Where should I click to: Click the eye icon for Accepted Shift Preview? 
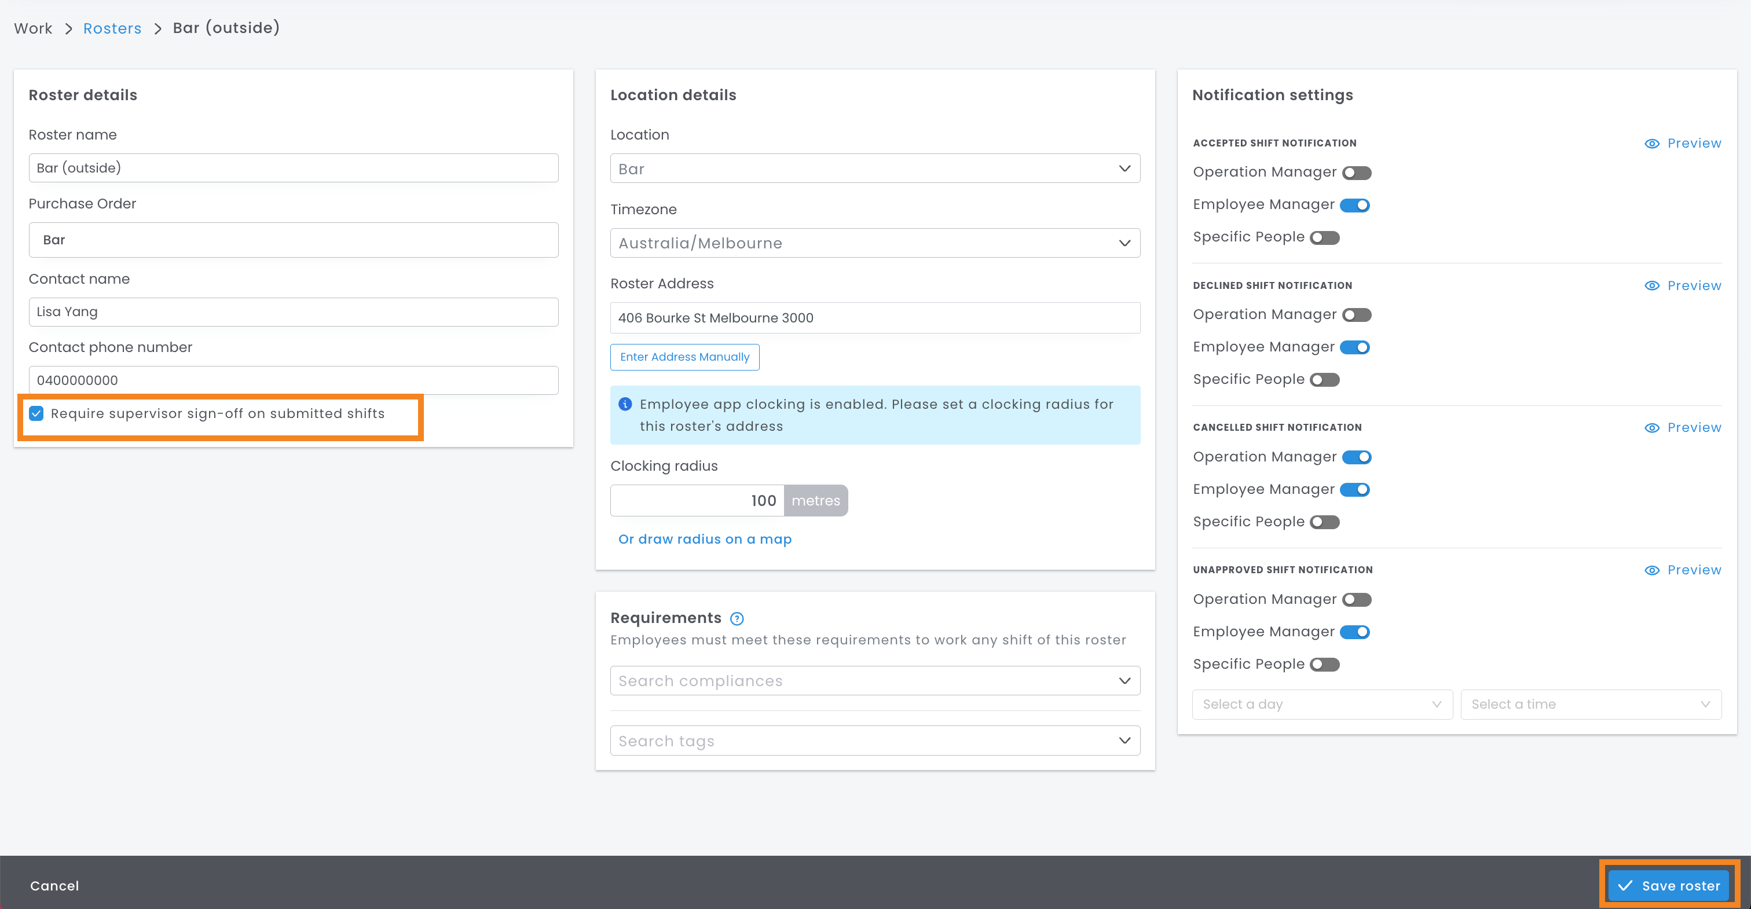pyautogui.click(x=1652, y=144)
